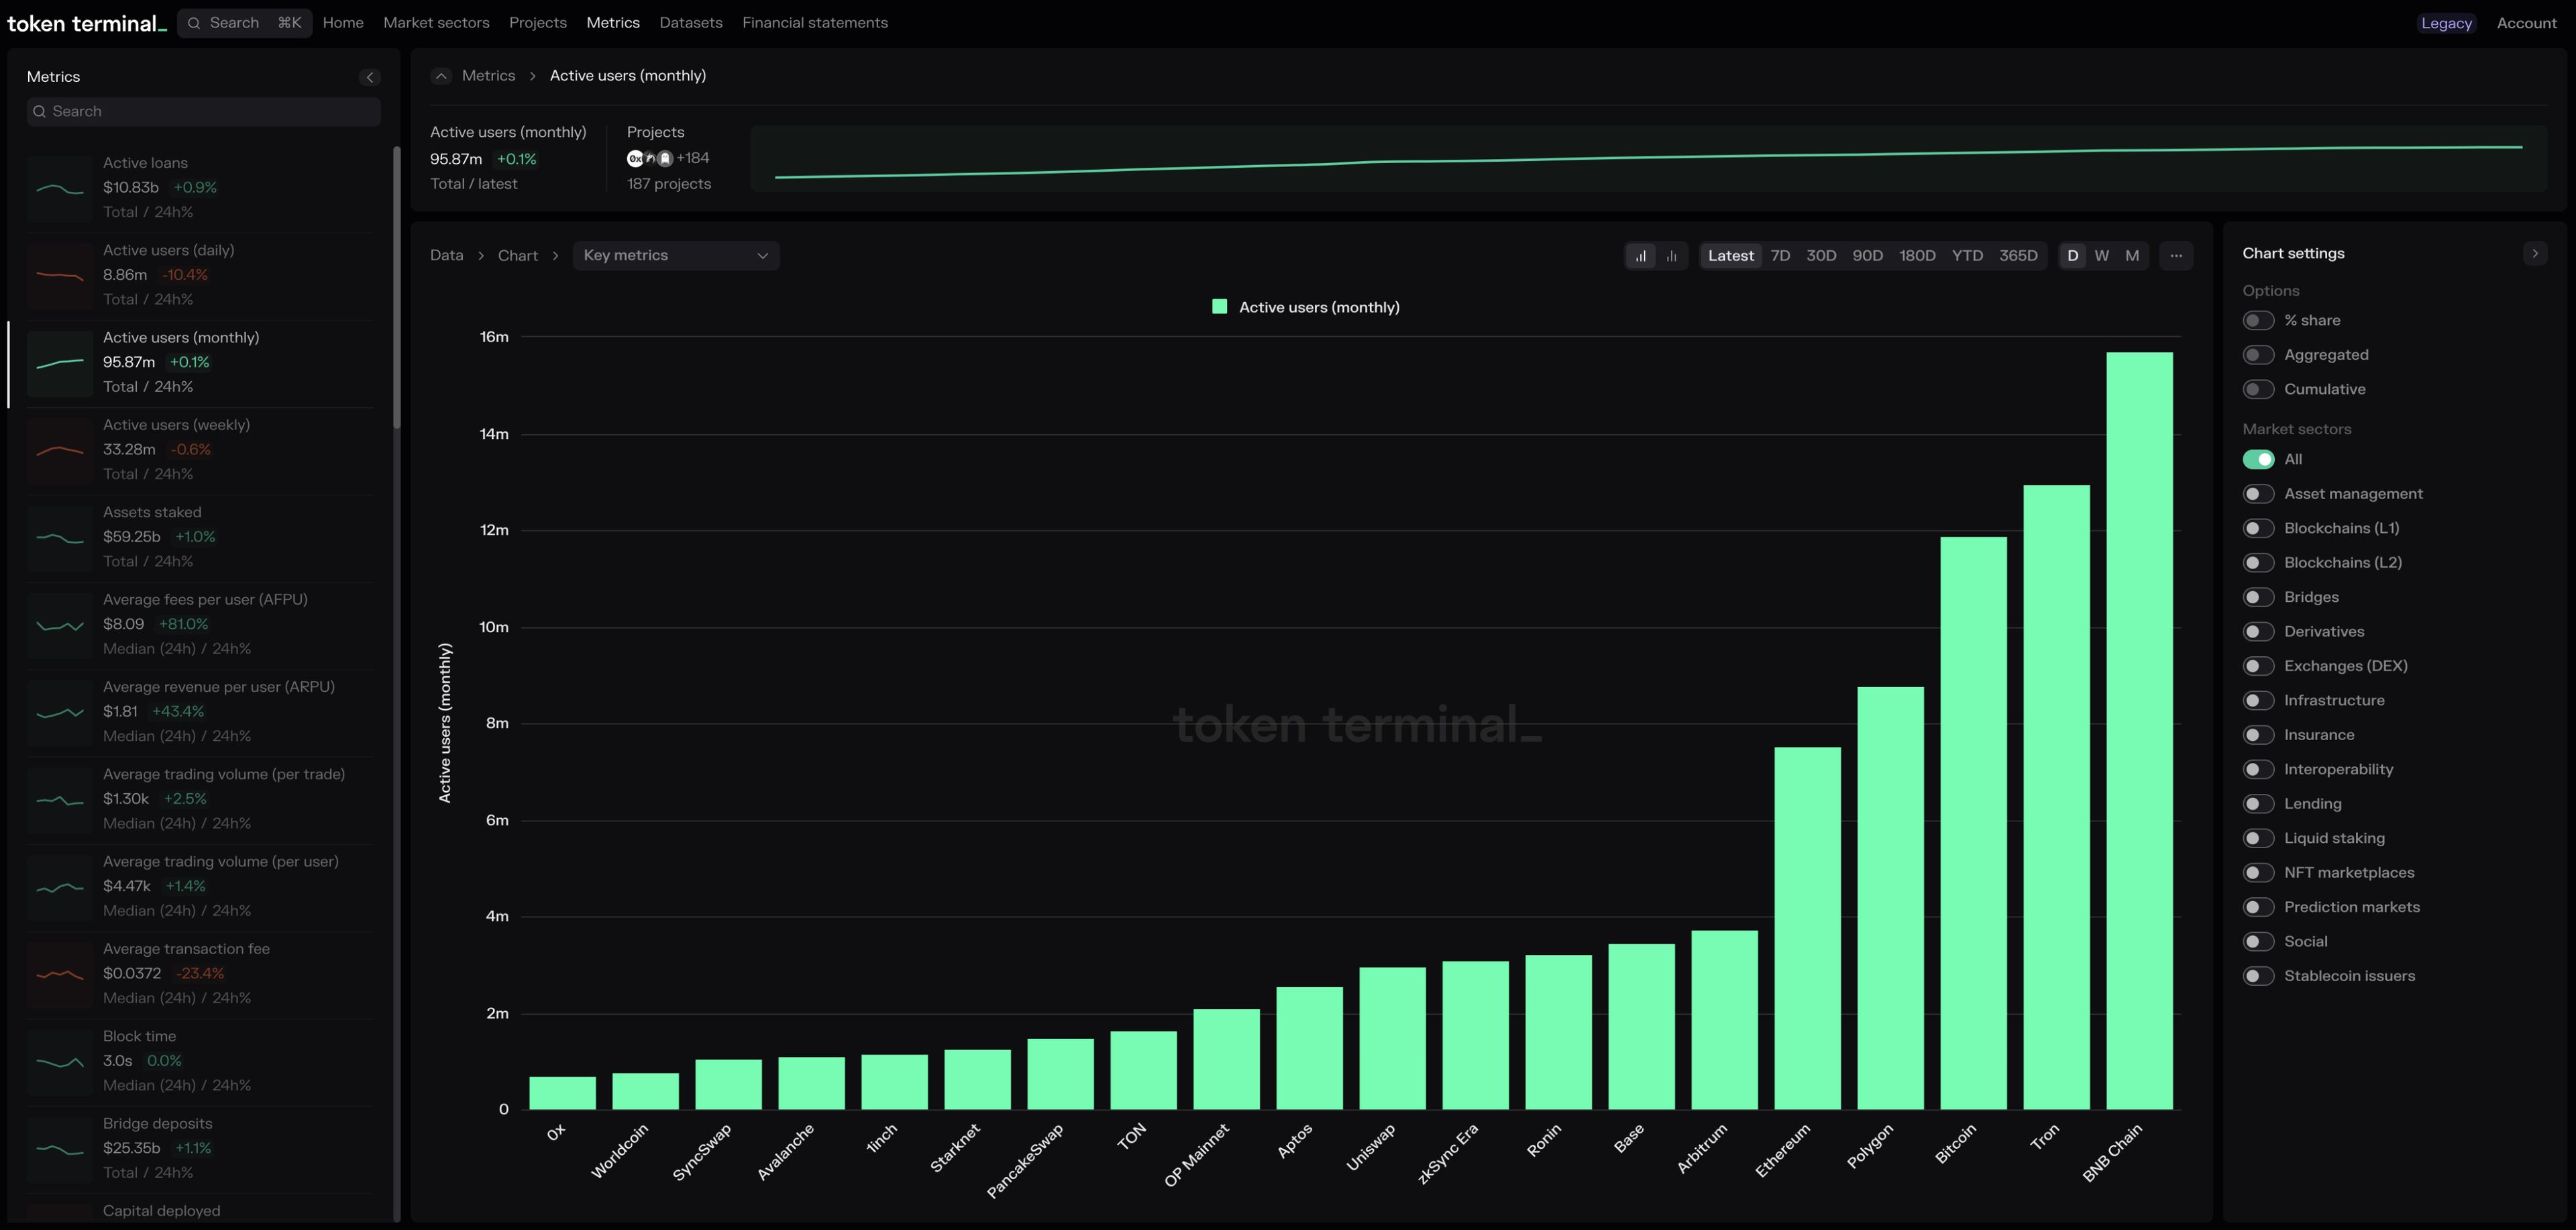Select the W time interval tab
Image resolution: width=2576 pixels, height=1230 pixels.
click(2103, 255)
